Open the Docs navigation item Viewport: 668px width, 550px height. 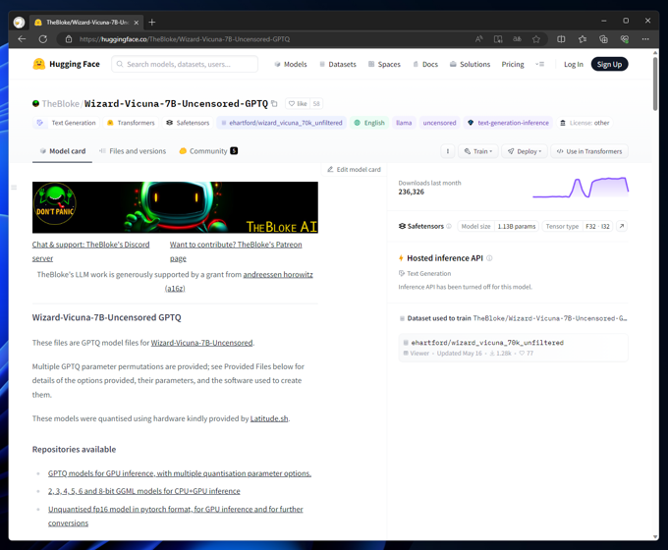425,64
